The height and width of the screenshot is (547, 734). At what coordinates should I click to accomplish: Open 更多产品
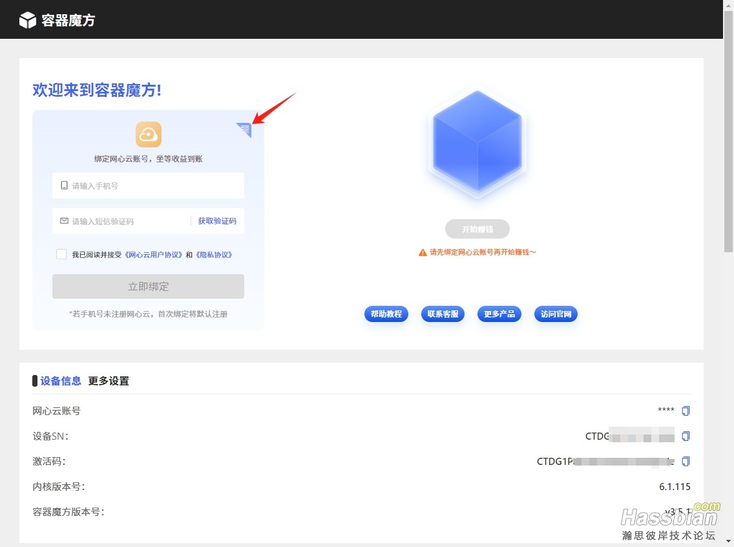(x=499, y=314)
